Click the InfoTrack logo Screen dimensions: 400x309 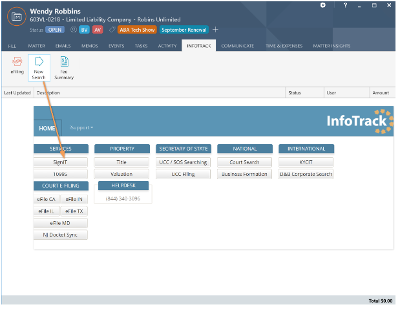360,121
